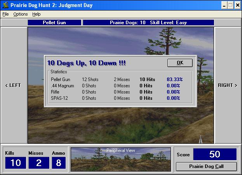Click the Misses counter showing 2
This screenshot has width=242, height=175.
pos(39,163)
